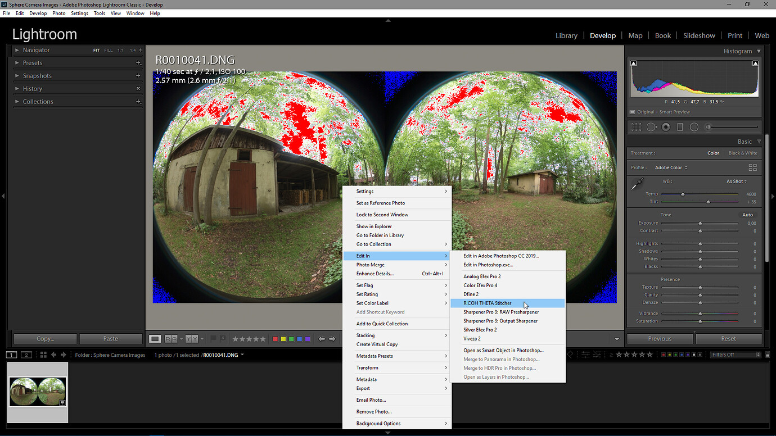Flag photo as rejected in toolbar

223,339
